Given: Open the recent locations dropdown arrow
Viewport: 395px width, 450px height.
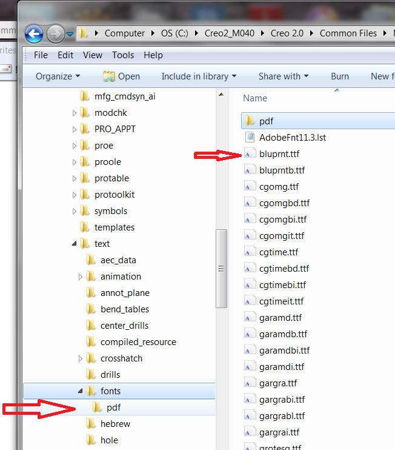Looking at the screenshot, I should click(70, 34).
